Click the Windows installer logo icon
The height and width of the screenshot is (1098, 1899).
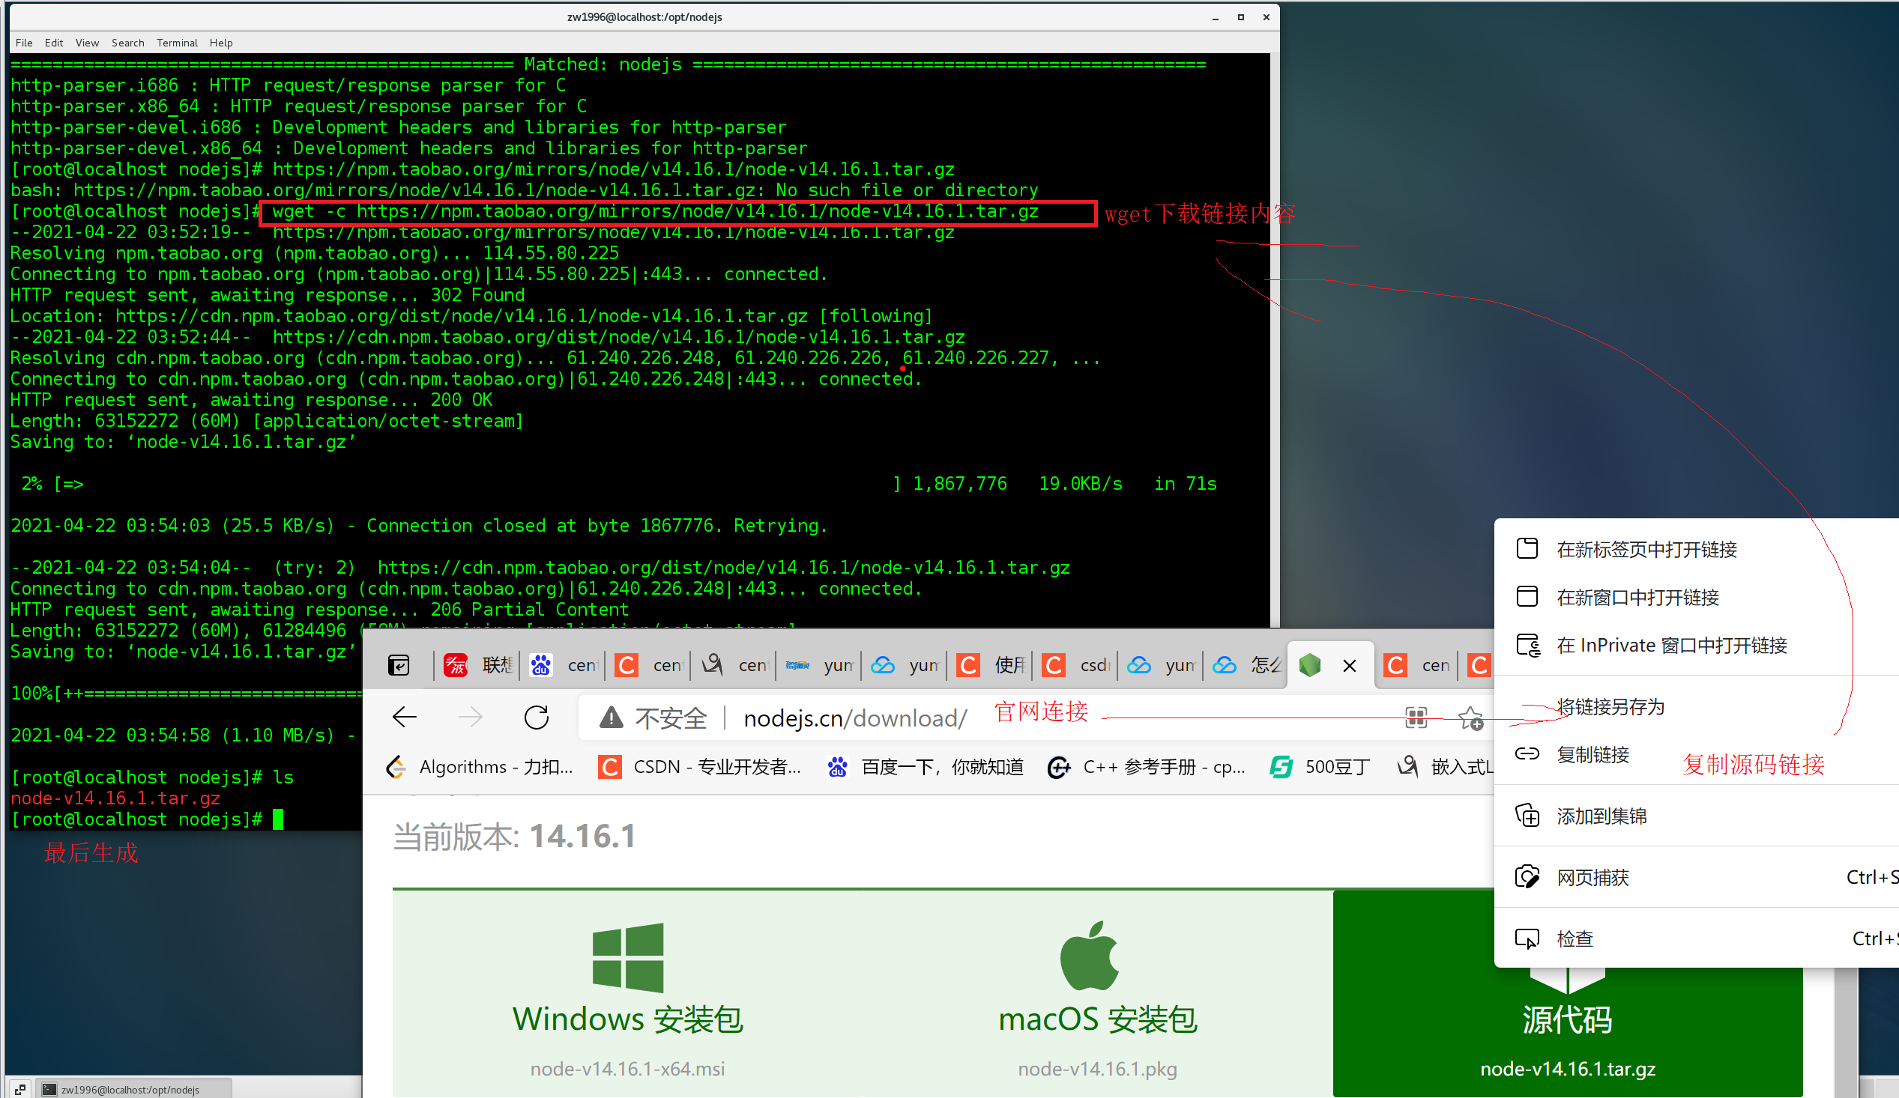[x=627, y=957]
